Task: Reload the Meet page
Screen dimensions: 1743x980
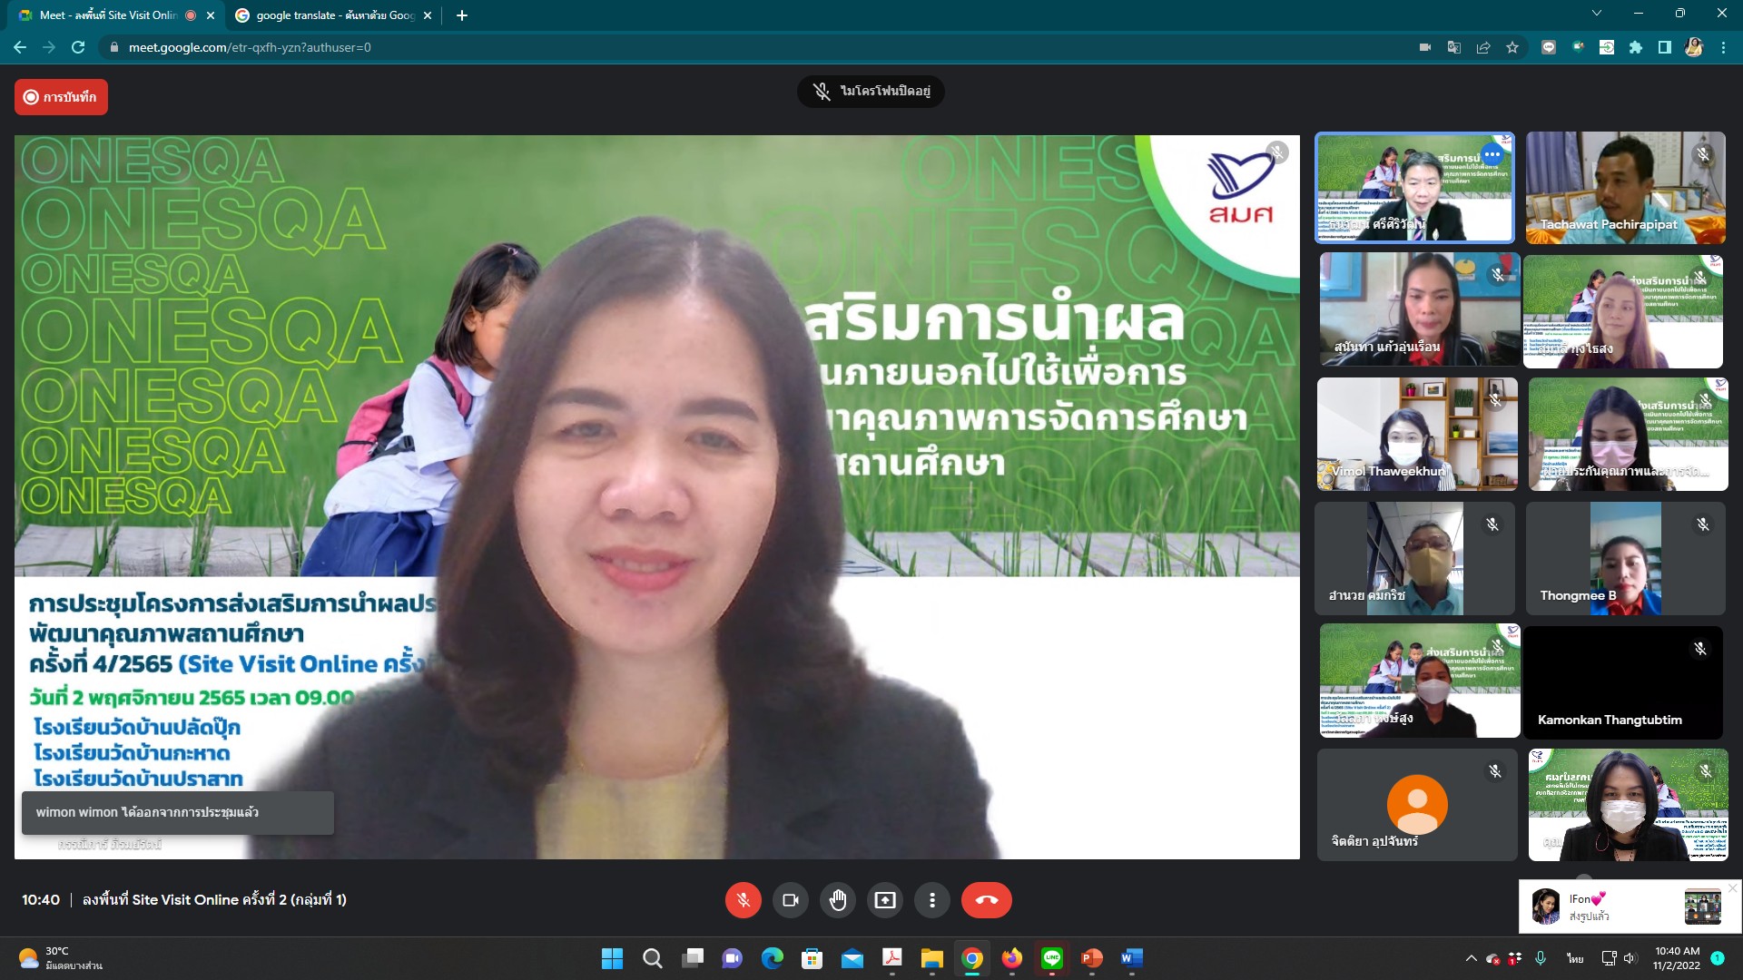Action: click(x=78, y=47)
